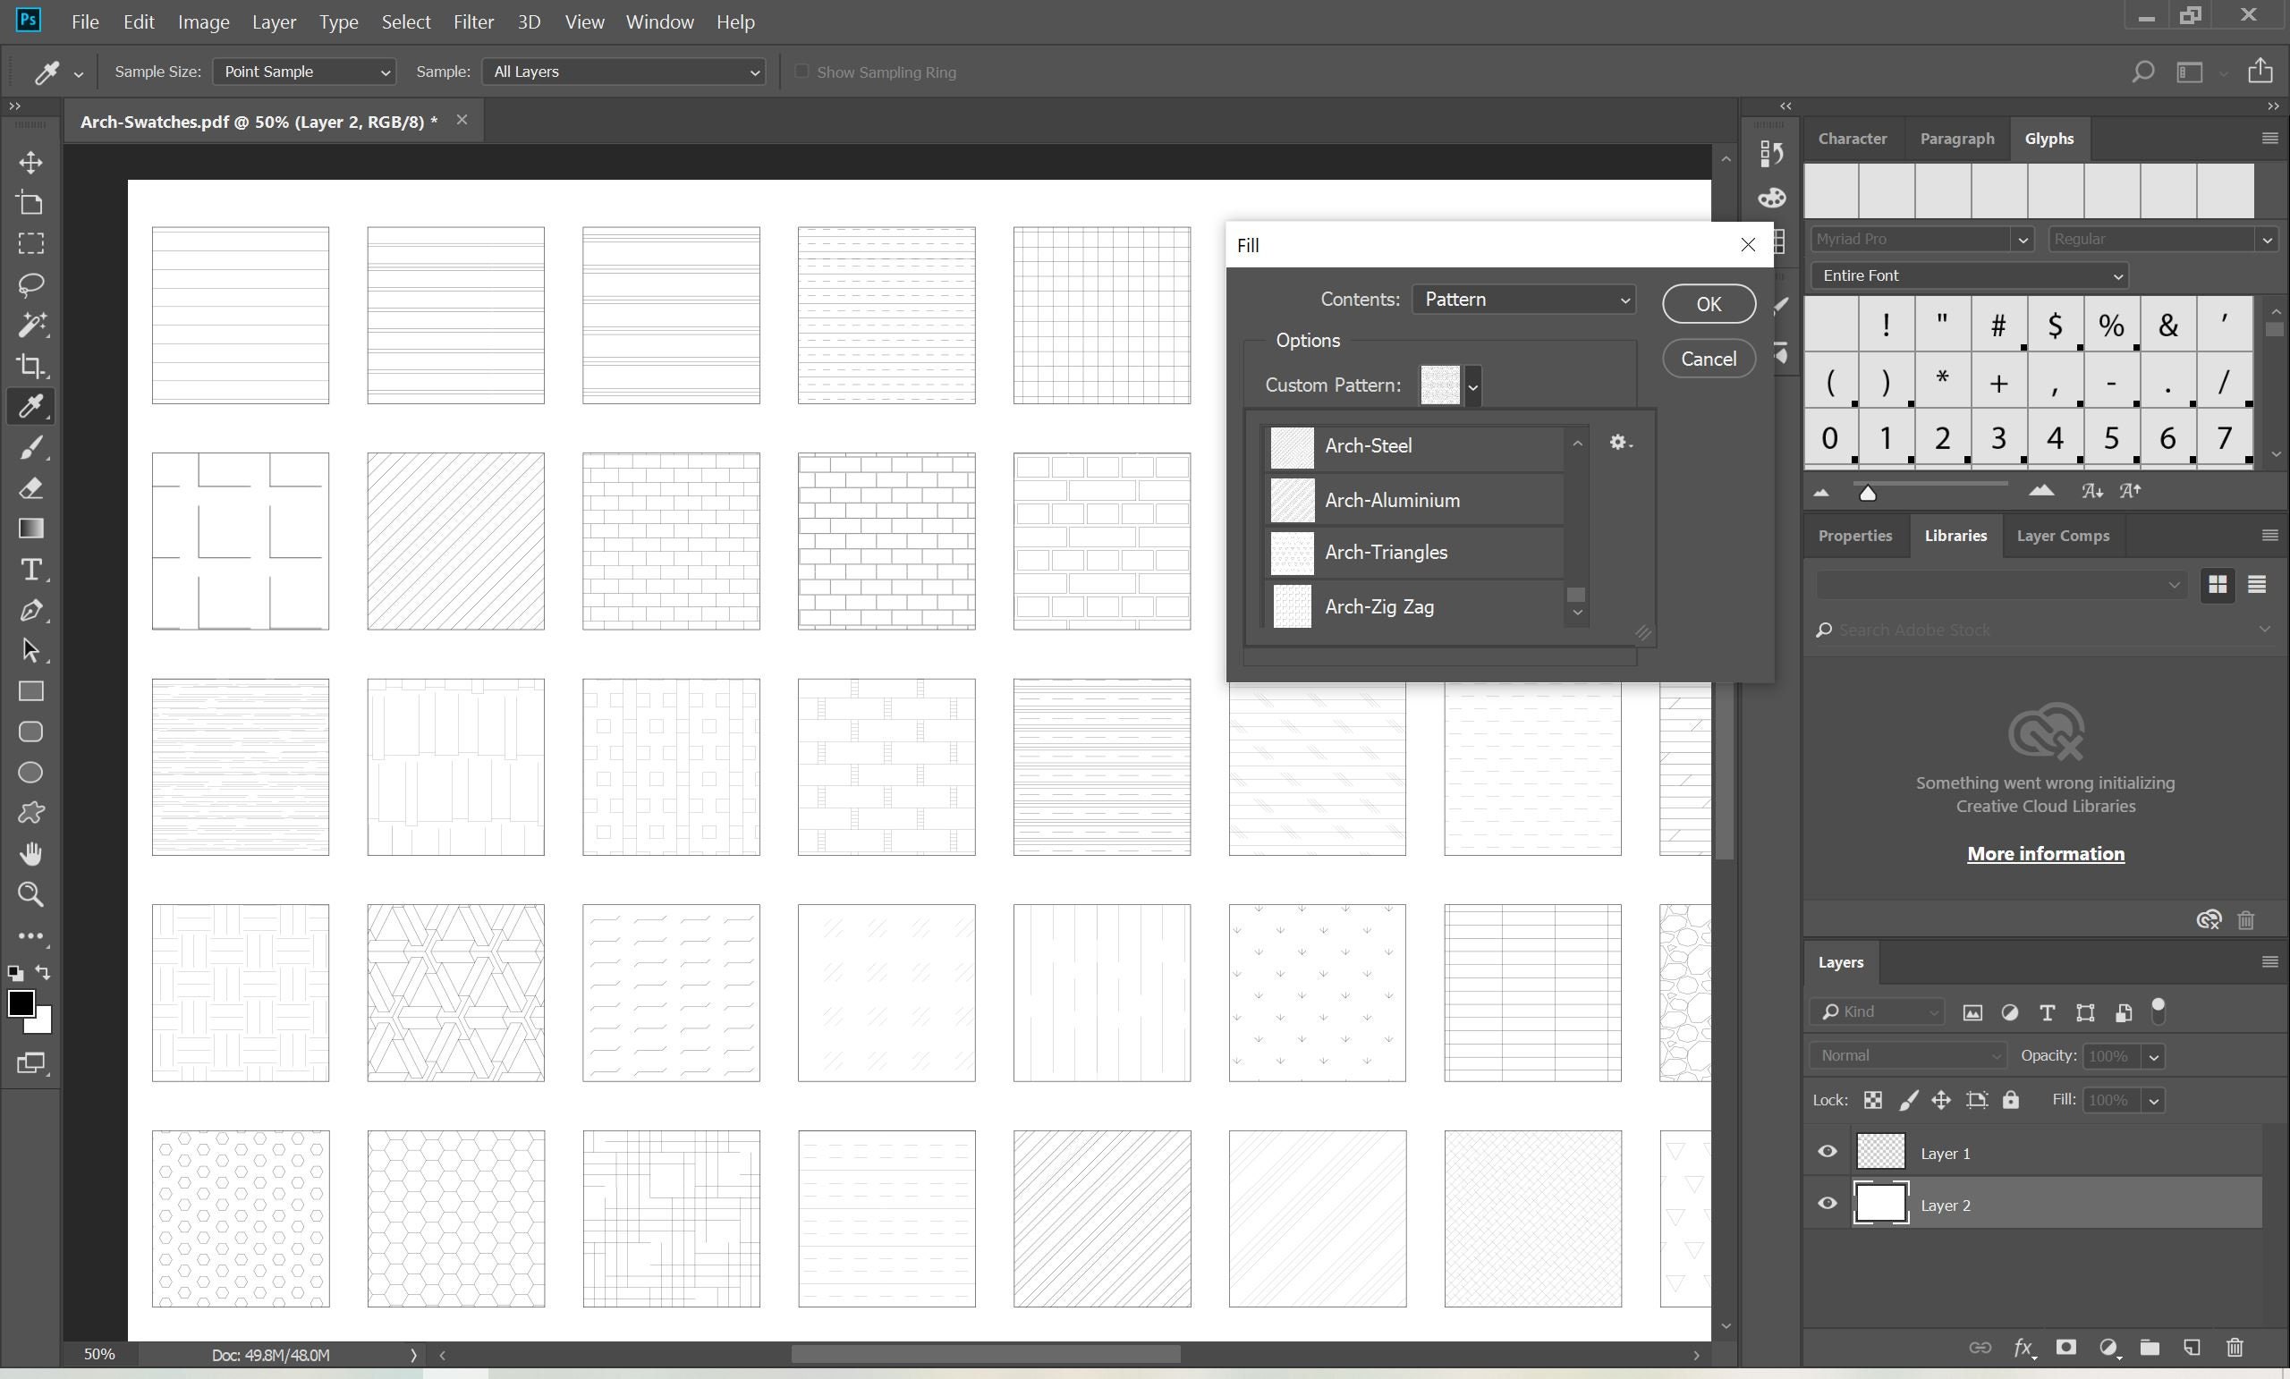Screen dimensions: 2290x1379
Task: Open the pattern settings gear menu
Action: 1620,443
